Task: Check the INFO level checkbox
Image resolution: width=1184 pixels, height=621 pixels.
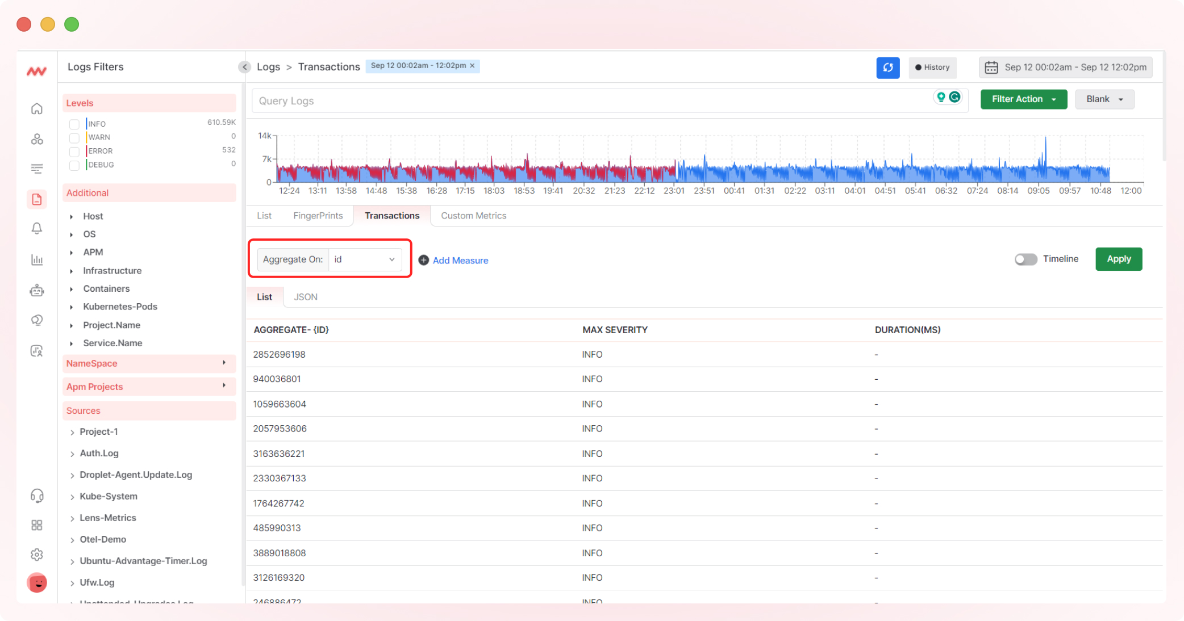Action: pyautogui.click(x=74, y=124)
